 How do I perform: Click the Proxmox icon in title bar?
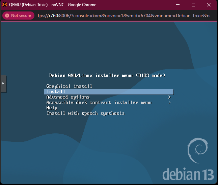point(5,5)
